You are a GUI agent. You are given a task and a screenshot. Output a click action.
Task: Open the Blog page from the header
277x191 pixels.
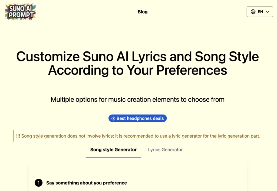tap(143, 12)
